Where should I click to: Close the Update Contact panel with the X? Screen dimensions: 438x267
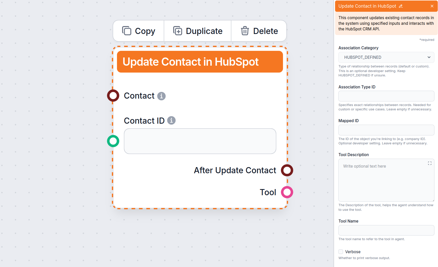(x=432, y=6)
